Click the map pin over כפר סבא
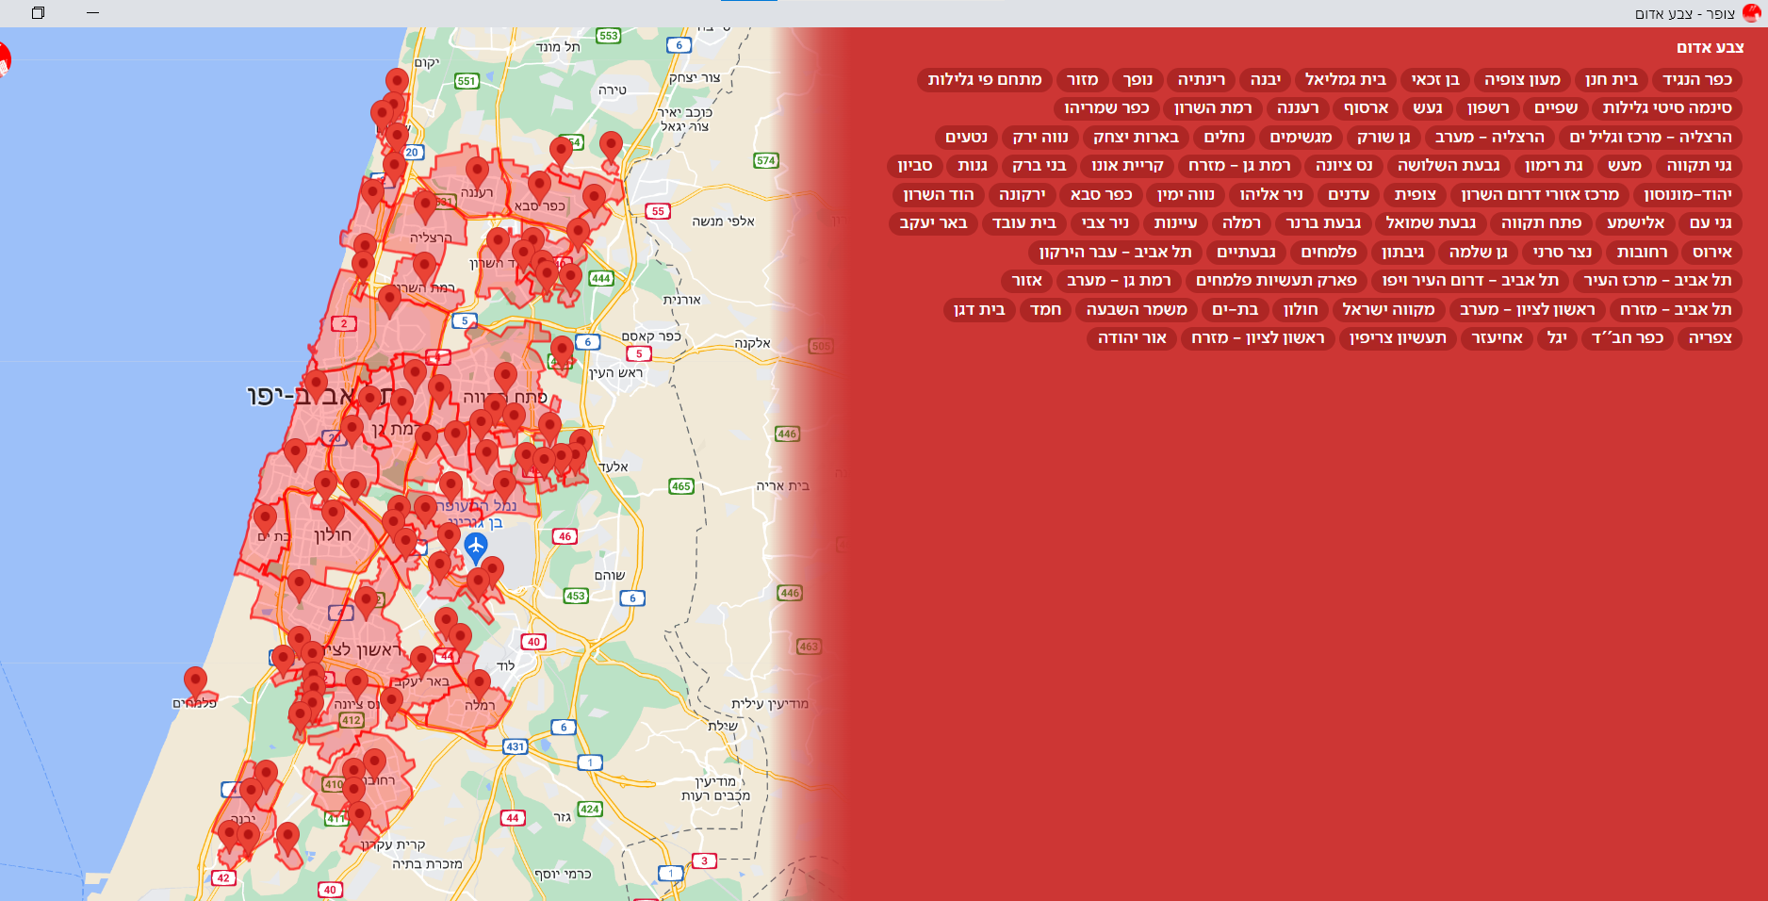Screen dimensions: 1768x901 [x=539, y=187]
